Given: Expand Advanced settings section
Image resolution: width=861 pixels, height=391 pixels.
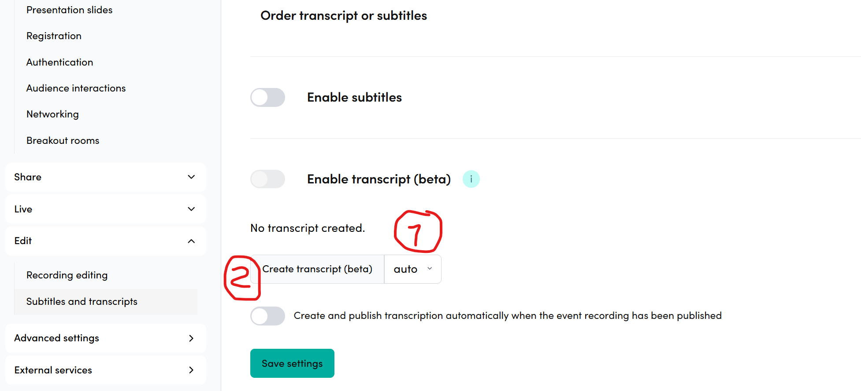Looking at the screenshot, I should [x=106, y=338].
